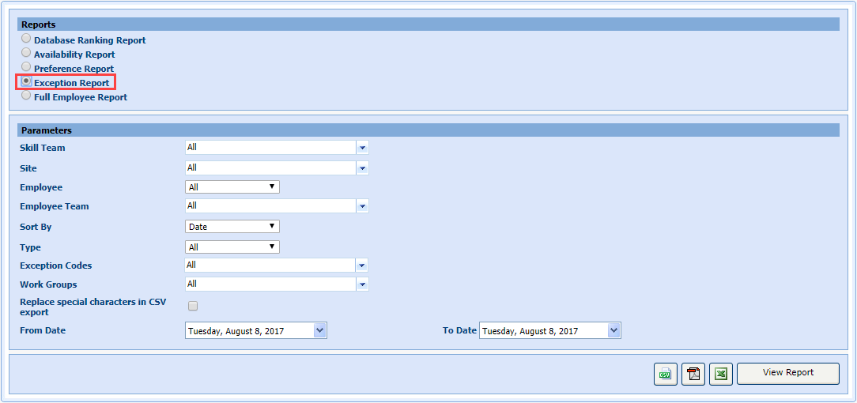Open the Type dropdown
The width and height of the screenshot is (857, 403).
pos(232,247)
